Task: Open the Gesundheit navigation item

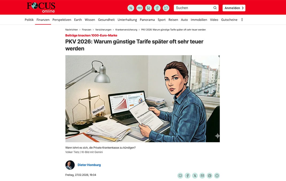Action: 106,20
